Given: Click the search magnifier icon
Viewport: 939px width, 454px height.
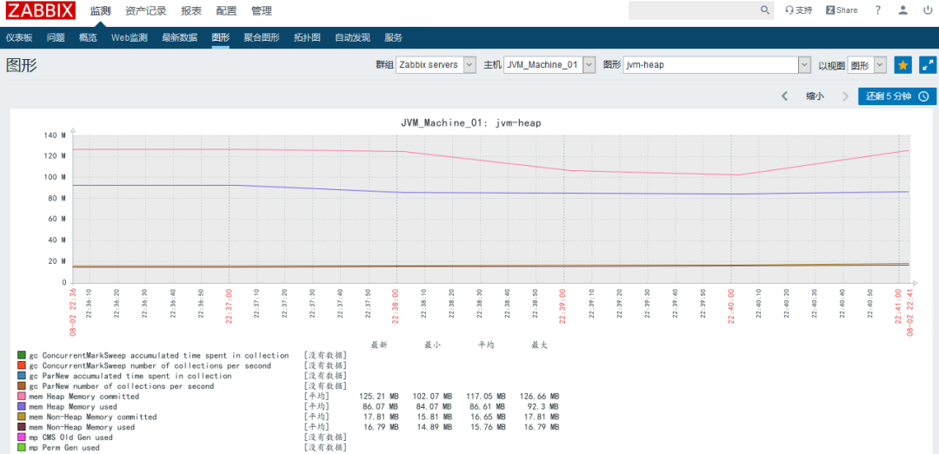Looking at the screenshot, I should click(765, 10).
